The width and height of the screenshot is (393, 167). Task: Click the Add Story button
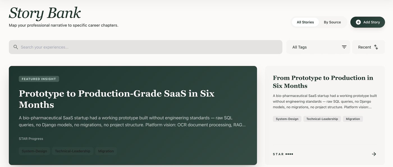[x=367, y=22]
